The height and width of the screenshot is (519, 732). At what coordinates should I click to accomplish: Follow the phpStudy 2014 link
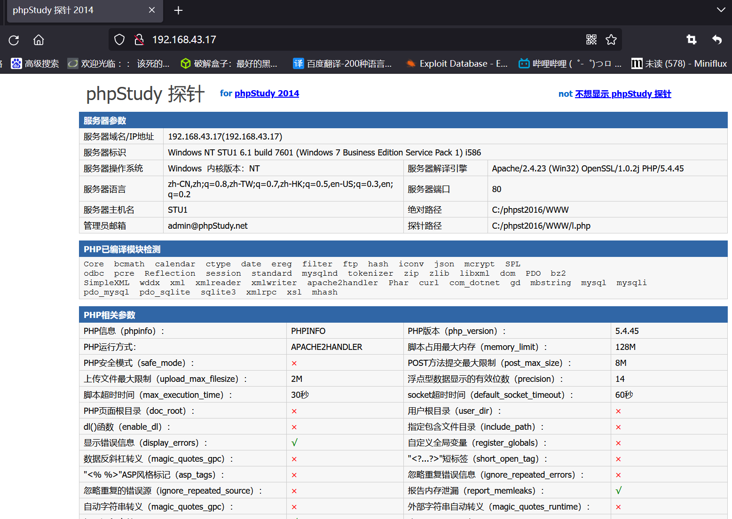click(267, 93)
